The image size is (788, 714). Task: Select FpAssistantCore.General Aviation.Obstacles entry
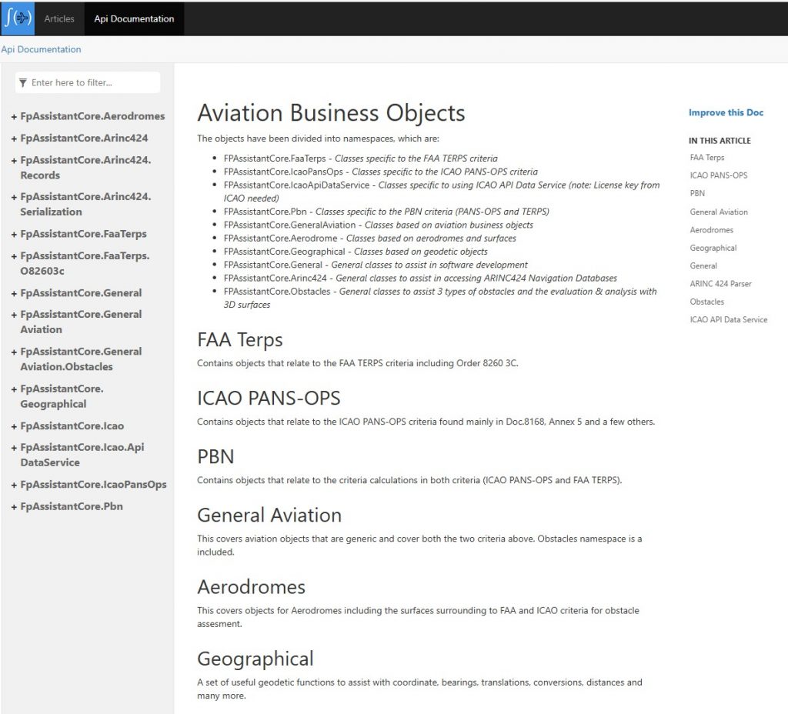81,359
